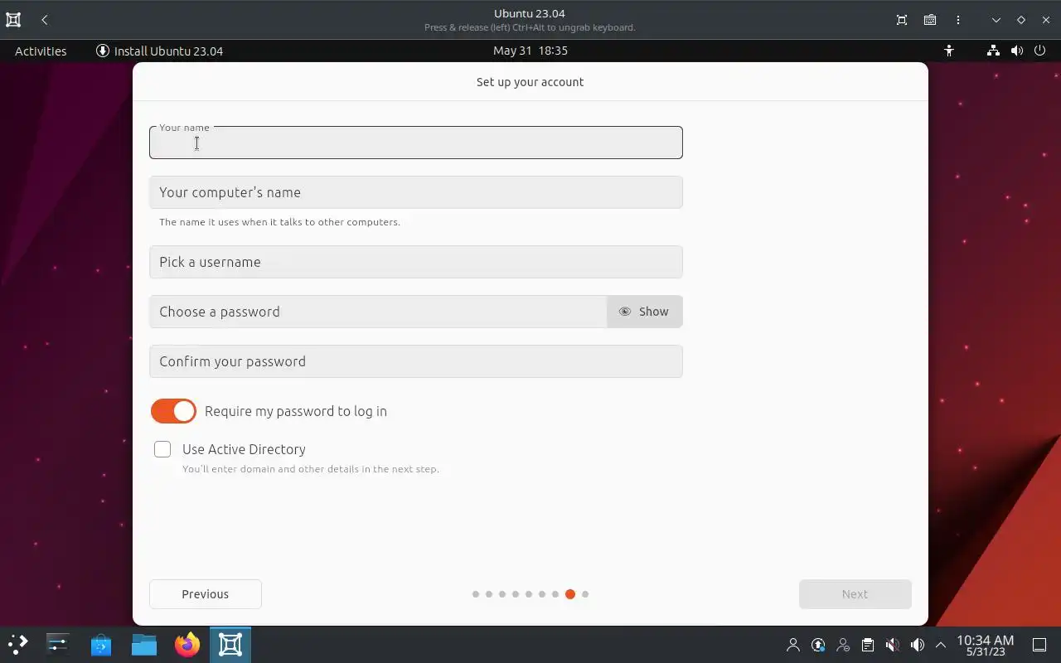This screenshot has height=663, width=1061.
Task: Click the power icon in the top bar
Action: point(1040,51)
